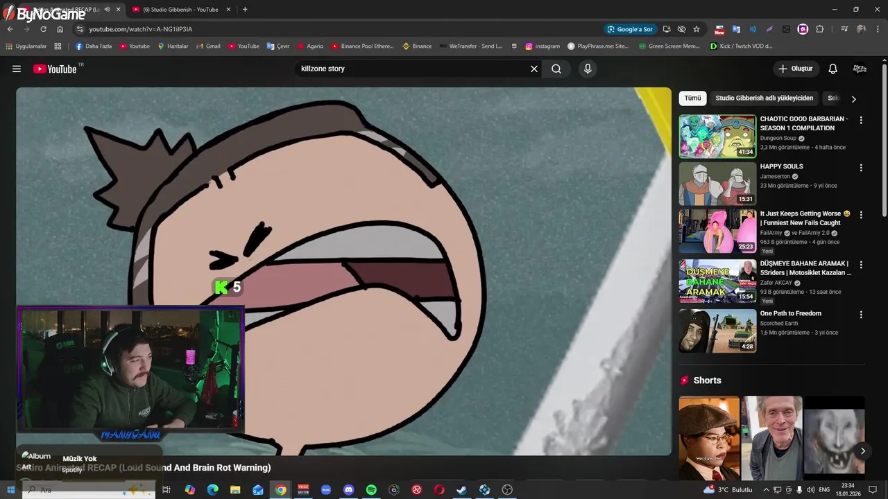This screenshot has width=888, height=499.
Task: Open the Microsoft Edge taskbar icon
Action: point(212,490)
